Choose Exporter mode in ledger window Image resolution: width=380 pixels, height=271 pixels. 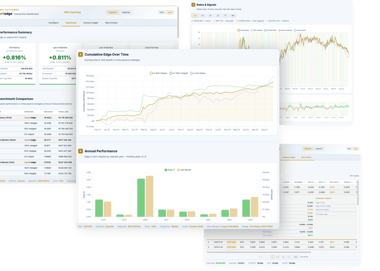pyautogui.click(x=308, y=149)
